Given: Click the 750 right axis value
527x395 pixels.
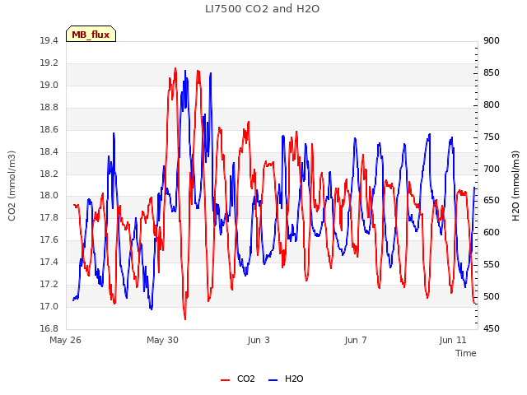Looking at the screenshot, I should click(492, 137).
